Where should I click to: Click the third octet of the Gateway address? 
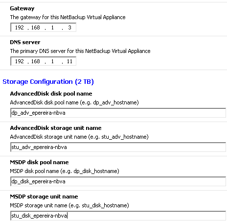[52, 27]
